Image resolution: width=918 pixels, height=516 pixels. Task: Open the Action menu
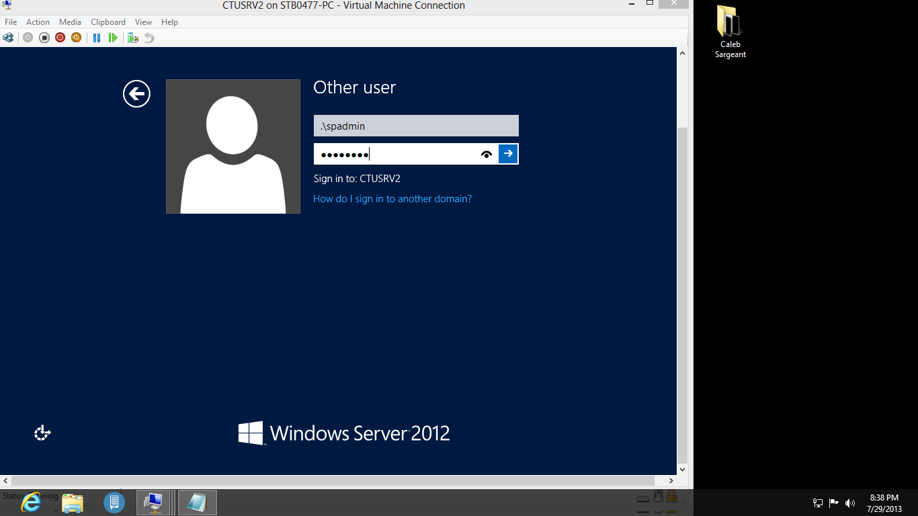coord(38,22)
